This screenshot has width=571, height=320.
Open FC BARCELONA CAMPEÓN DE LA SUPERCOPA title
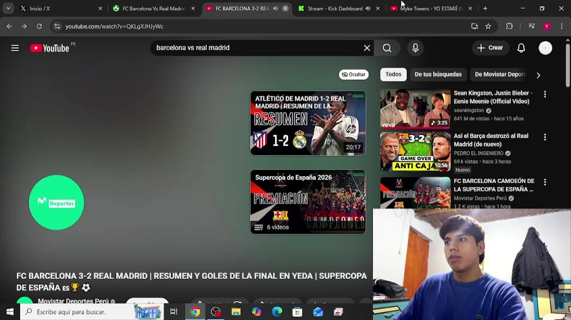[494, 185]
